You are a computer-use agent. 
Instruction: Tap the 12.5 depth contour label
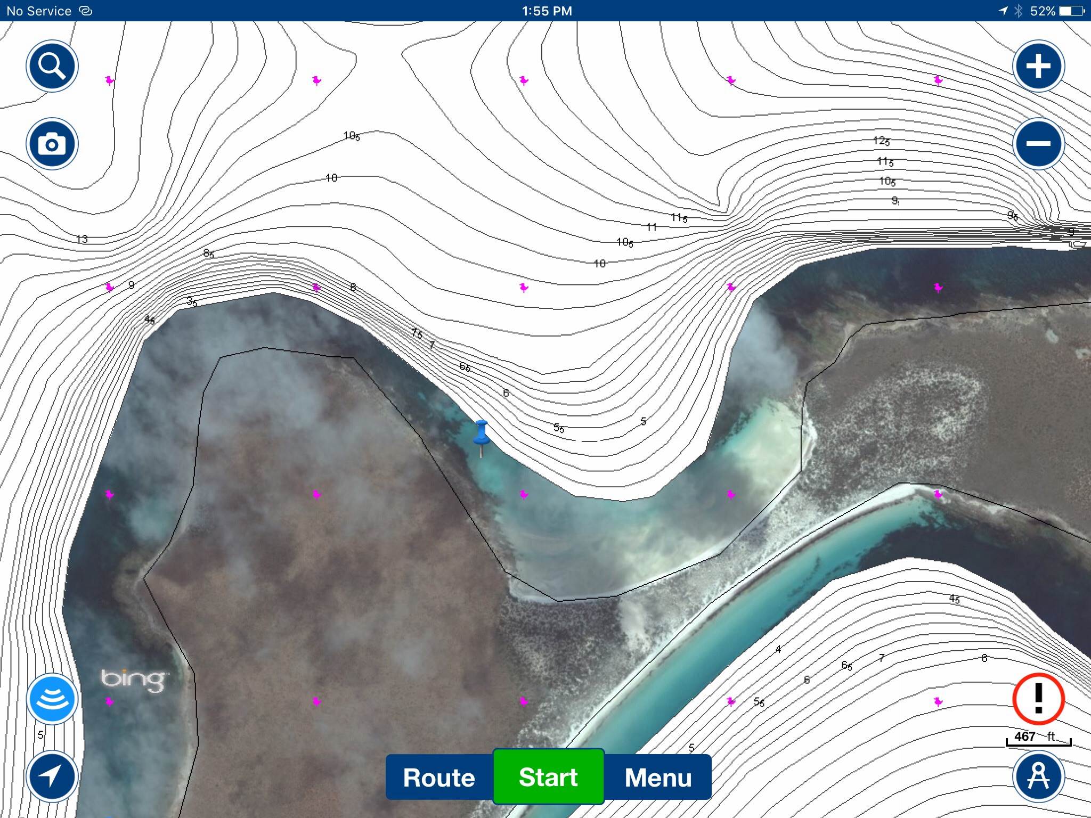[882, 141]
